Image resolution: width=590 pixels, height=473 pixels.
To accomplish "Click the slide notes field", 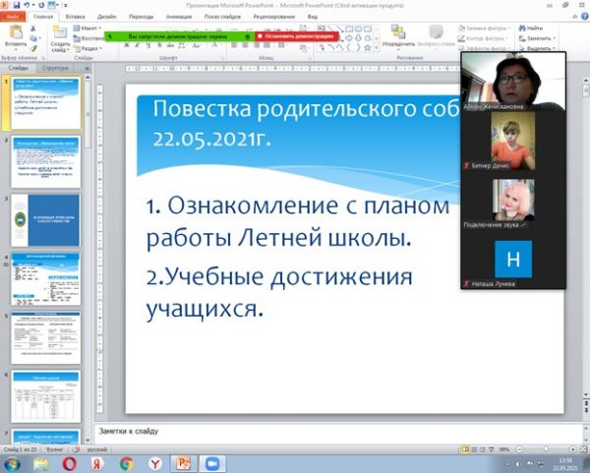I will [x=295, y=432].
